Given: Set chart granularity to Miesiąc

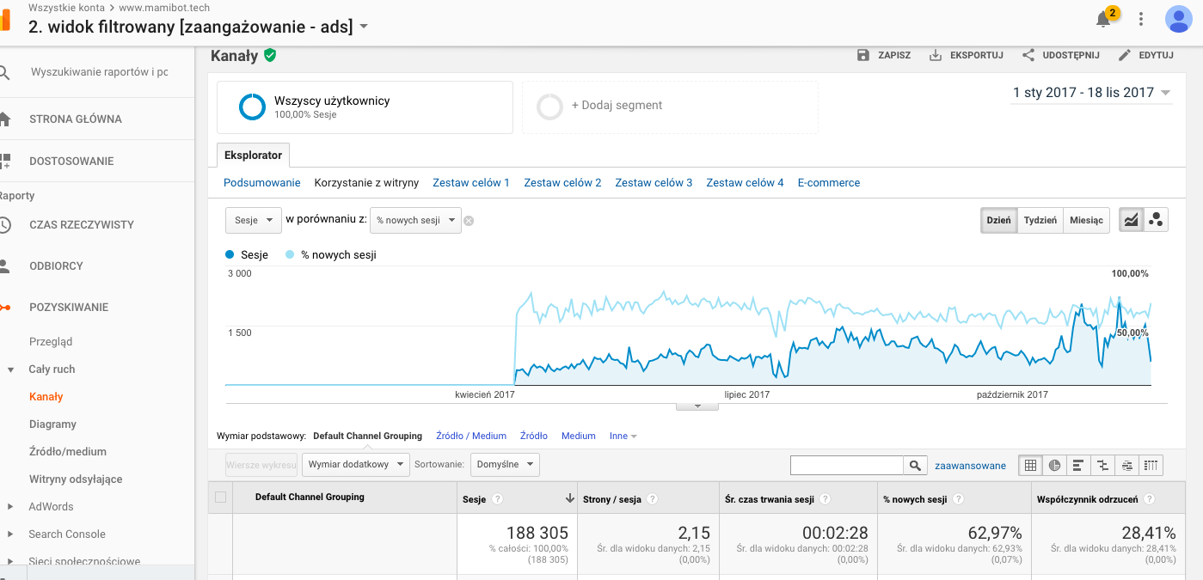Looking at the screenshot, I should (x=1086, y=220).
